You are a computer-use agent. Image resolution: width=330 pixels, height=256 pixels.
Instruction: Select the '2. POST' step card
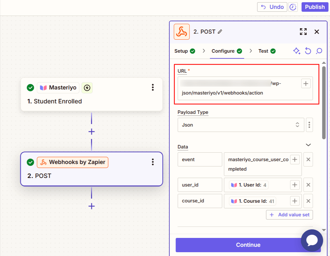tap(92, 169)
